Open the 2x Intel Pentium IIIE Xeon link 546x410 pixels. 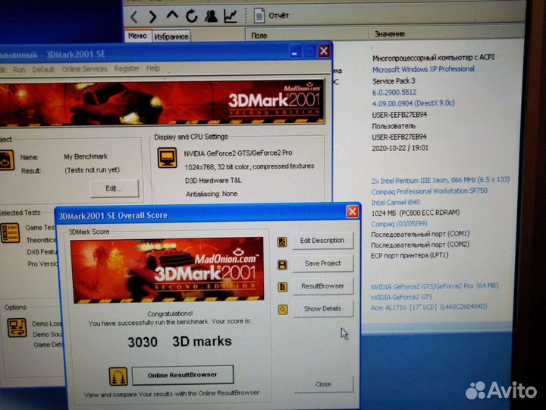tap(441, 180)
